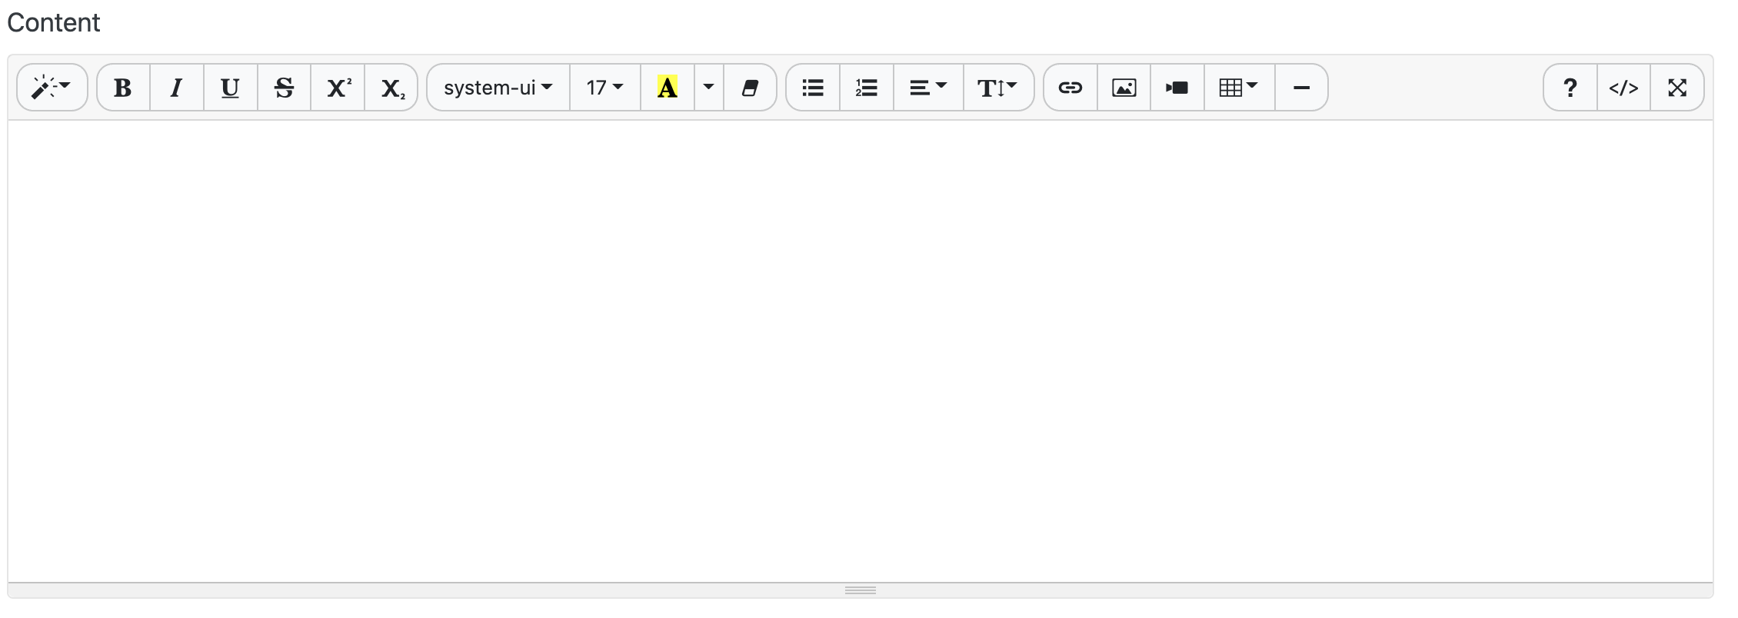
Task: Toggle Subscript formatting
Action: click(x=391, y=88)
